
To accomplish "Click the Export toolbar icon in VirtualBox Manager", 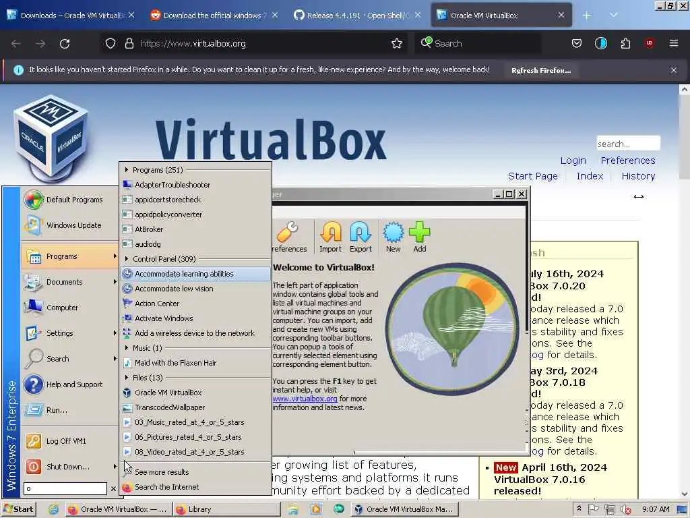I will [x=360, y=237].
